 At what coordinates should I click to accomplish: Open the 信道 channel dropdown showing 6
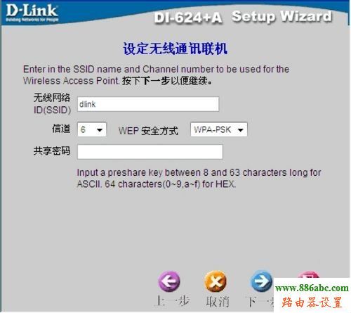[92, 129]
